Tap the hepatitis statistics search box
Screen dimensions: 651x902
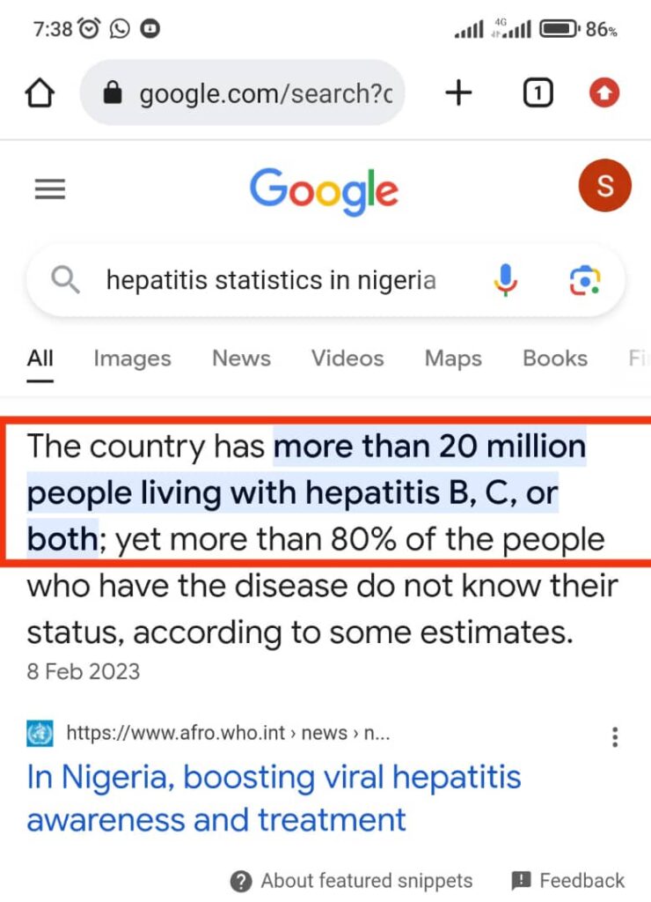coord(271,281)
